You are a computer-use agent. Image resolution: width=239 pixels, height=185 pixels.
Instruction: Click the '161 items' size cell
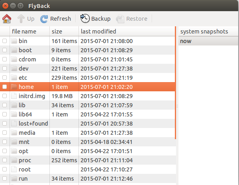tap(64, 41)
